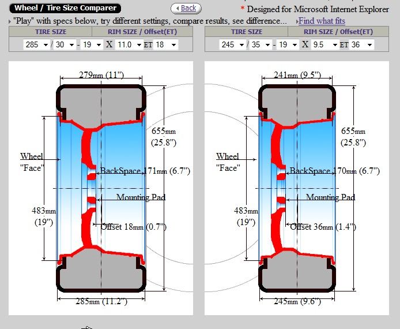
Task: Open right tire width dropdown showing 245
Action: click(233, 44)
